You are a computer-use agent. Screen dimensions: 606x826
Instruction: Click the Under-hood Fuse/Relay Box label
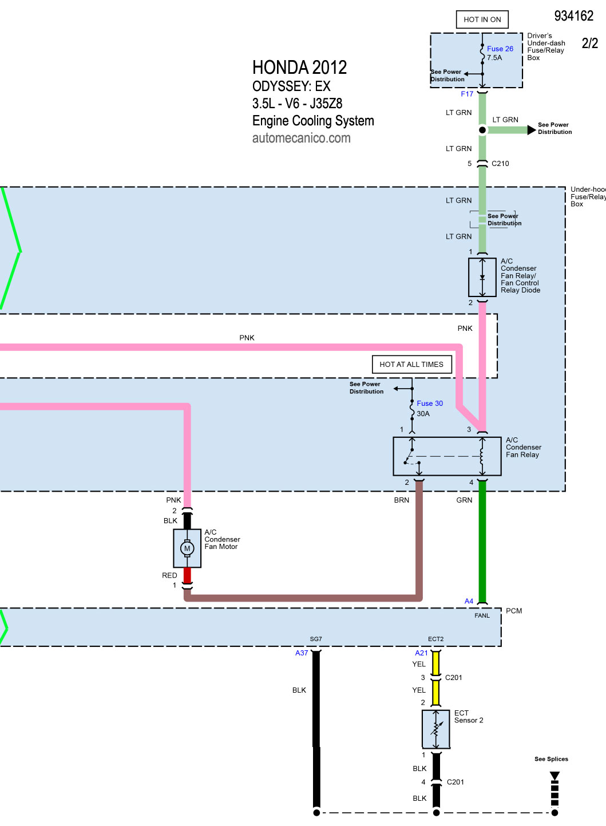pos(588,197)
